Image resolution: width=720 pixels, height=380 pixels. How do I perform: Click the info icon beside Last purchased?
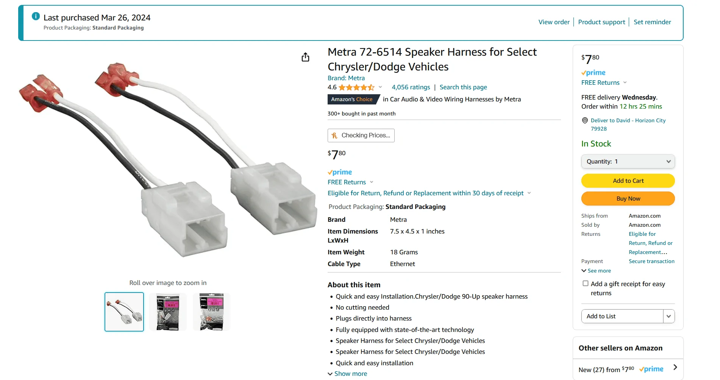click(36, 16)
